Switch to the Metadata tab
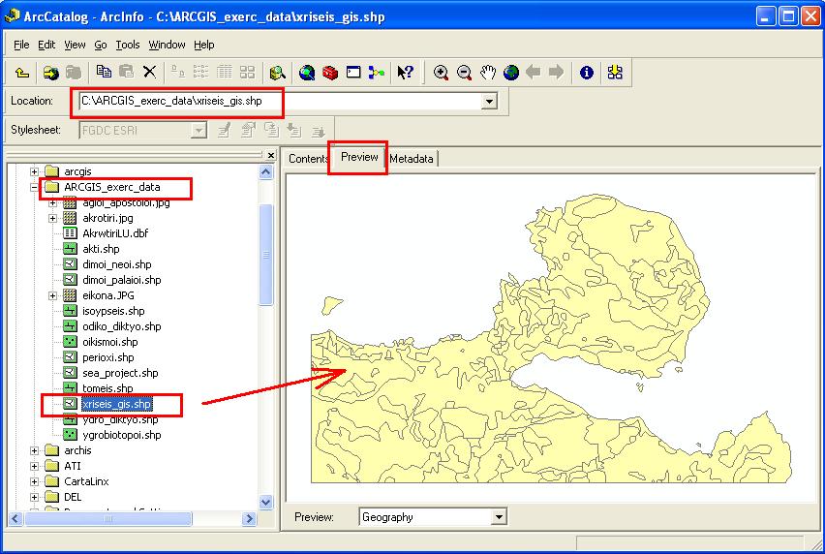825x554 pixels. point(412,159)
